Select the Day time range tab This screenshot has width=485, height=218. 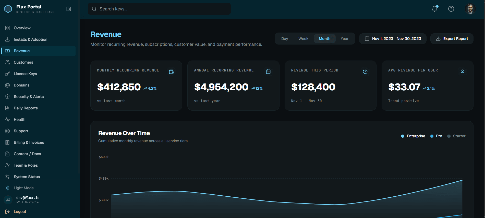click(x=285, y=39)
